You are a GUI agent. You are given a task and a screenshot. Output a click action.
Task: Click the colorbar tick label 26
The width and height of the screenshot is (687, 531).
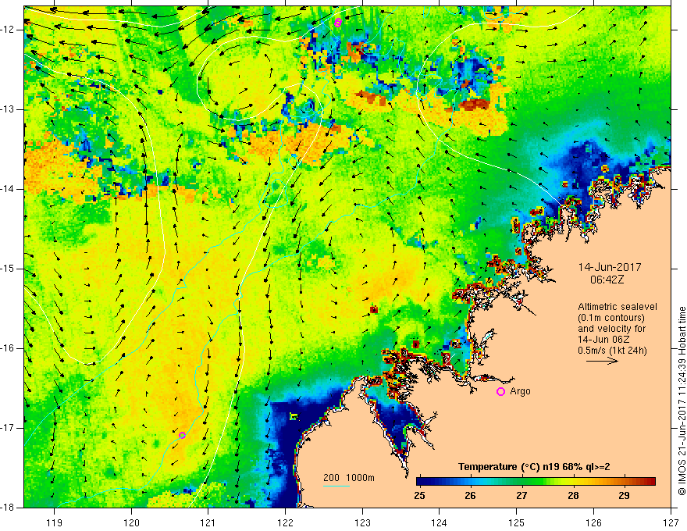pyautogui.click(x=470, y=496)
